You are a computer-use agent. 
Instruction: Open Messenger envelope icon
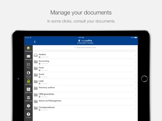(x=28, y=56)
